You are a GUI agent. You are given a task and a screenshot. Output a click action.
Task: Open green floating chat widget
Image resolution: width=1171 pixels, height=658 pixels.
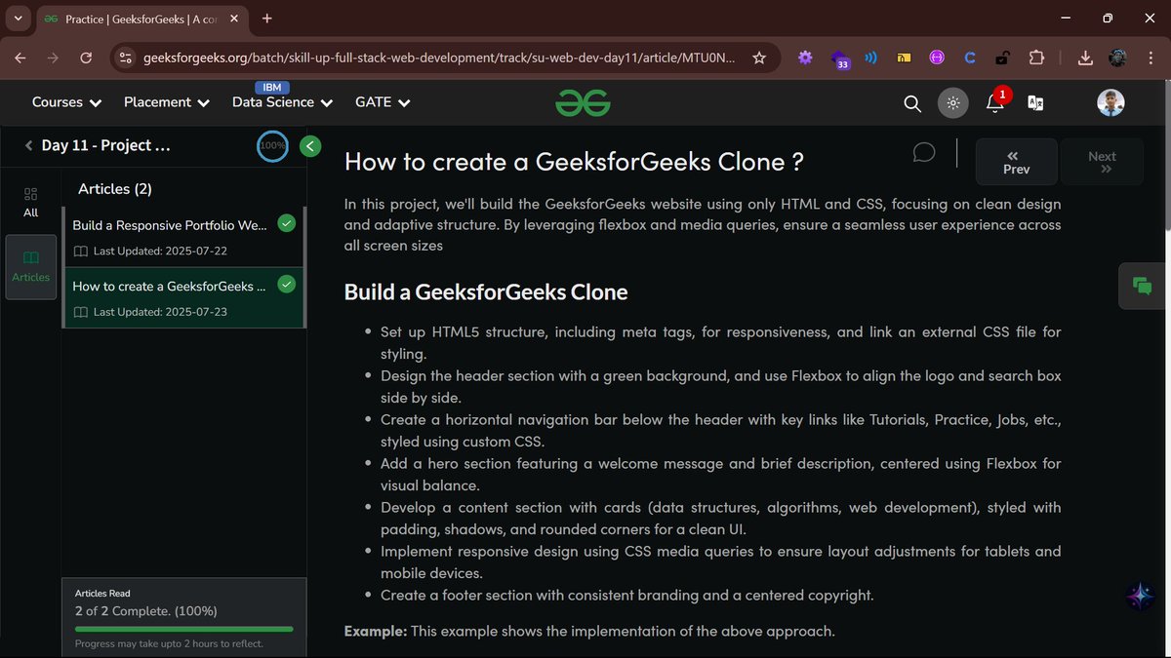click(x=1142, y=286)
